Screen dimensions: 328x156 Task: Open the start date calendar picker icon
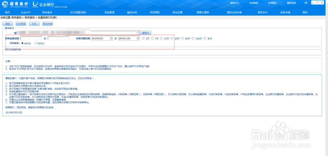tap(111, 38)
